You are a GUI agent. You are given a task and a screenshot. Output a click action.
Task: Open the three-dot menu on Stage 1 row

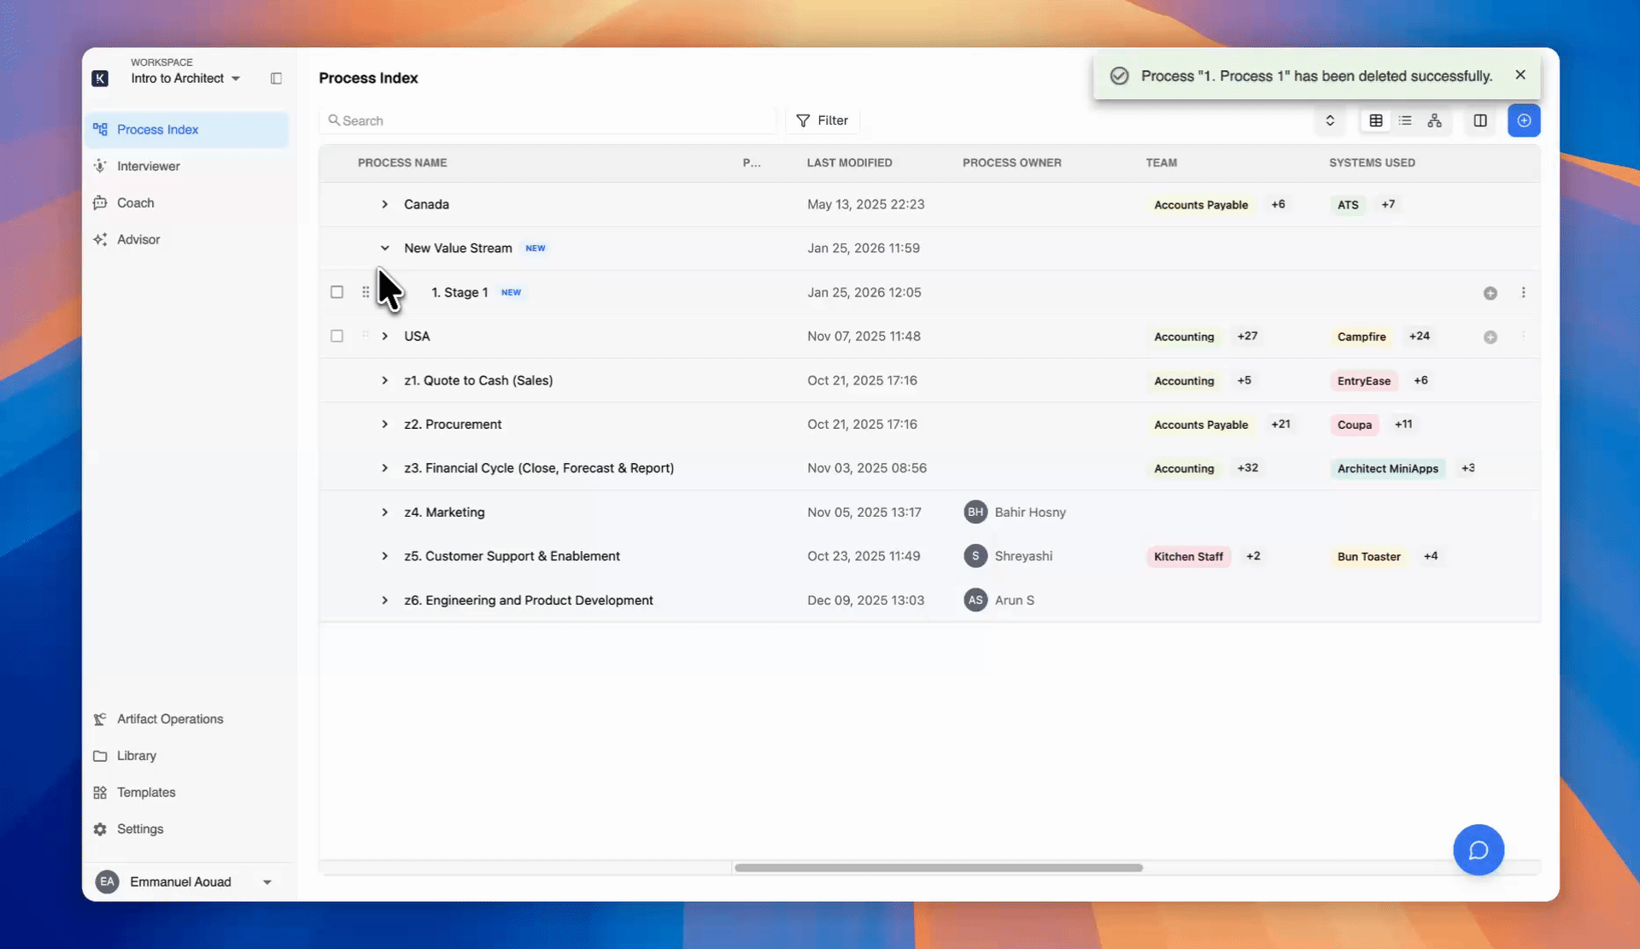click(1523, 293)
